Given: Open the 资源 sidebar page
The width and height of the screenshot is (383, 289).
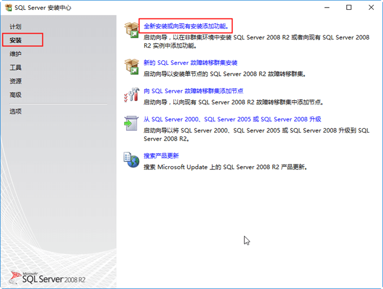Looking at the screenshot, I should coord(15,81).
